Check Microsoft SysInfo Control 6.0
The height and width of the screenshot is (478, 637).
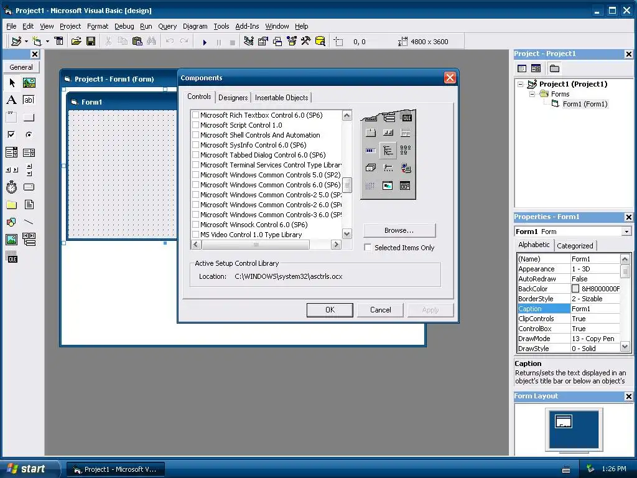click(196, 145)
